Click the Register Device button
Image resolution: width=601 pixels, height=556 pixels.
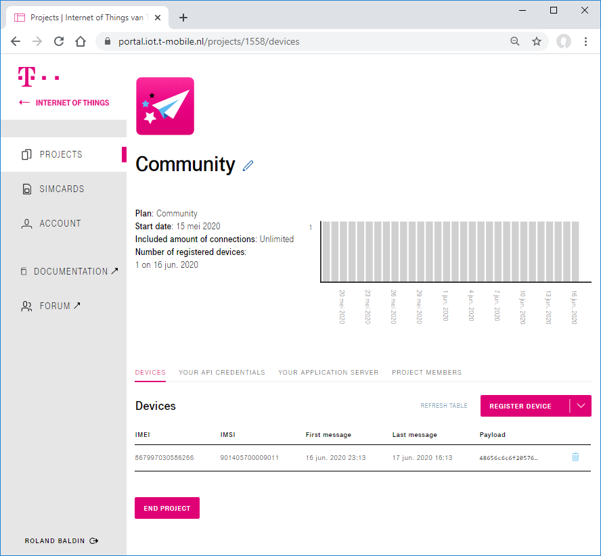(x=520, y=406)
